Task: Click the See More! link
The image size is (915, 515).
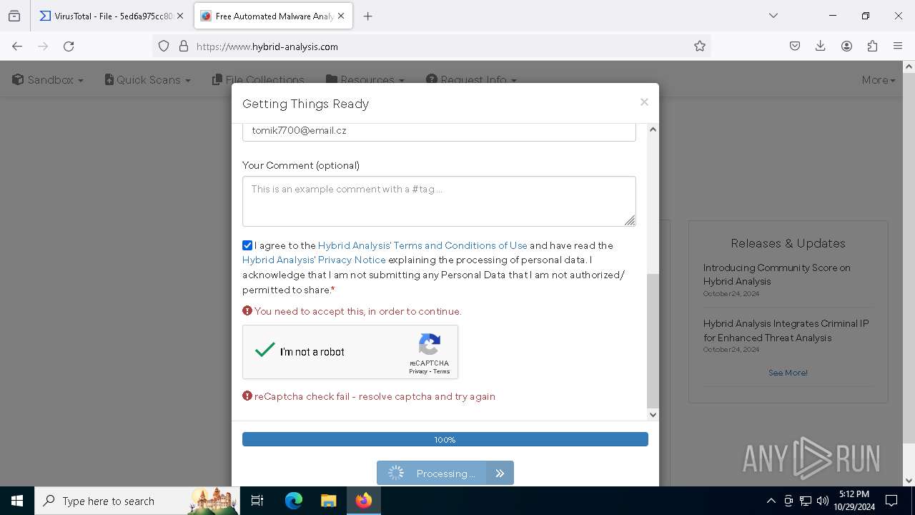Action: 788,373
